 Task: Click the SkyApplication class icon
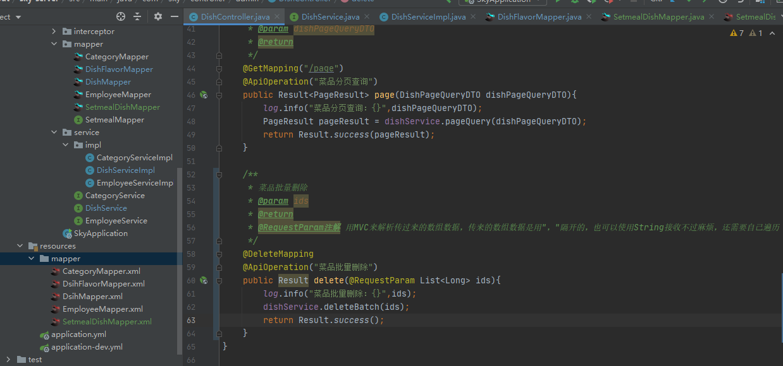point(67,233)
